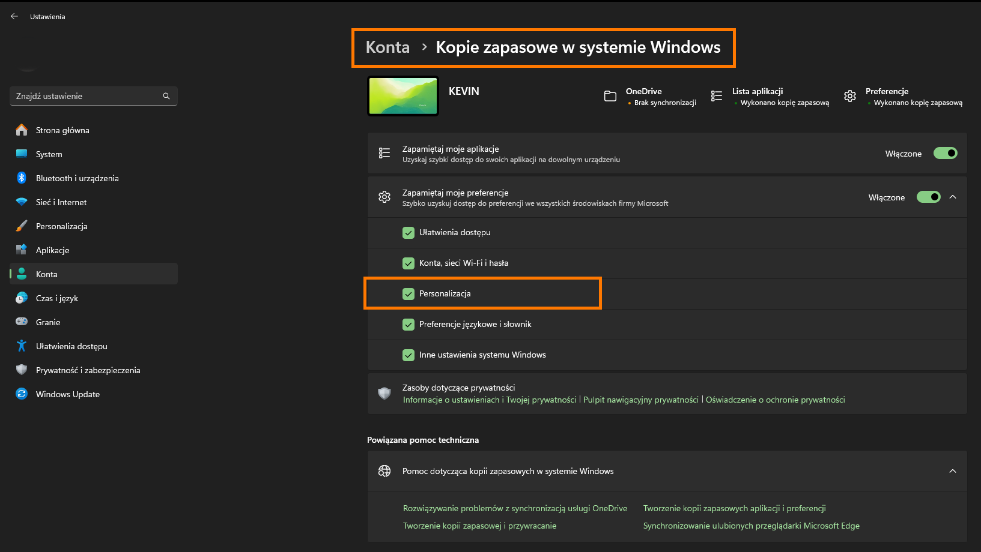This screenshot has width=981, height=552.
Task: Open Rozwiązywanie problemów z synchronizacją usługi OneDrive
Action: pyautogui.click(x=515, y=508)
